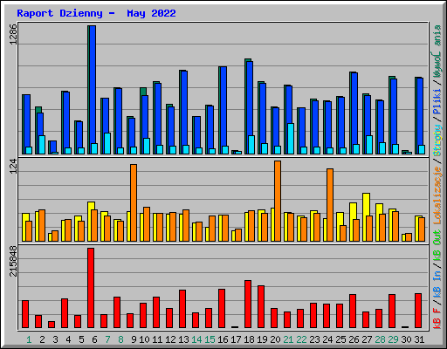Click day 20 label on x-axis

point(275,339)
